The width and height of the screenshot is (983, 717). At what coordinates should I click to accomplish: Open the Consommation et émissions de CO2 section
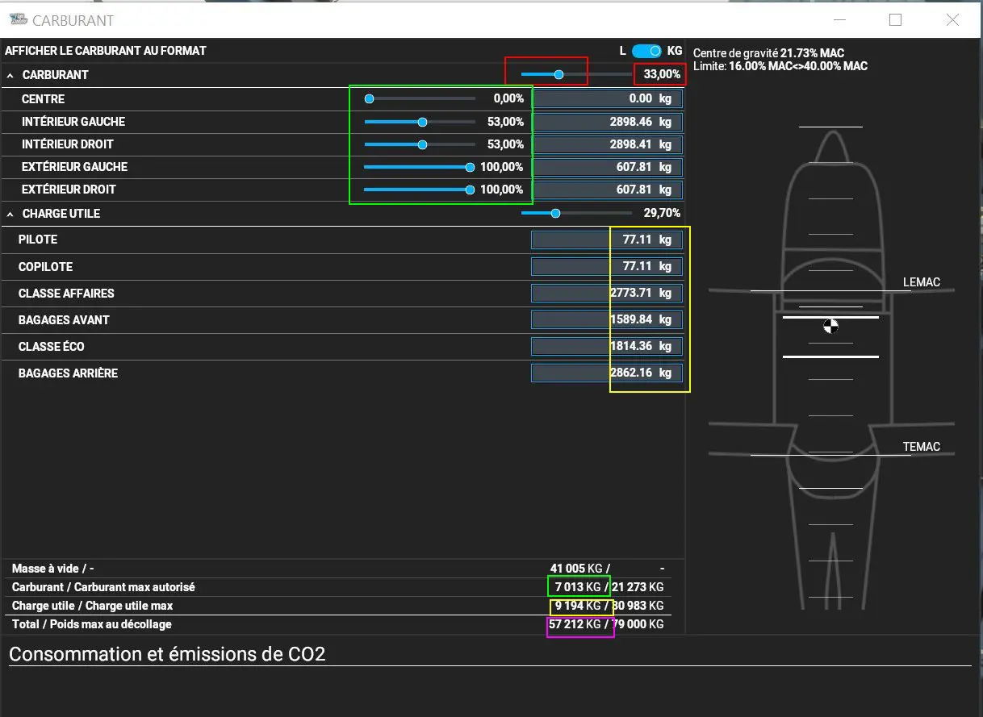click(x=167, y=654)
